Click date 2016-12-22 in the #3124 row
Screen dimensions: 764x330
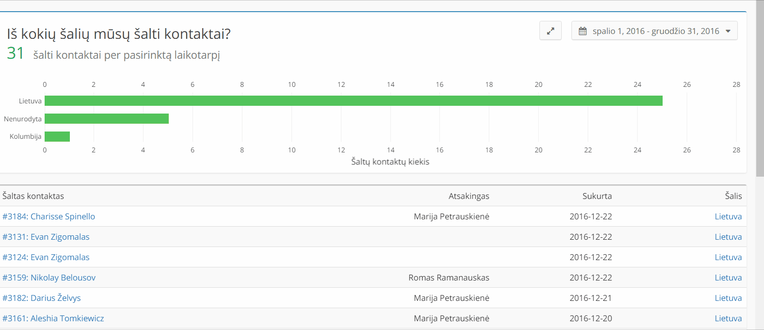tap(591, 257)
